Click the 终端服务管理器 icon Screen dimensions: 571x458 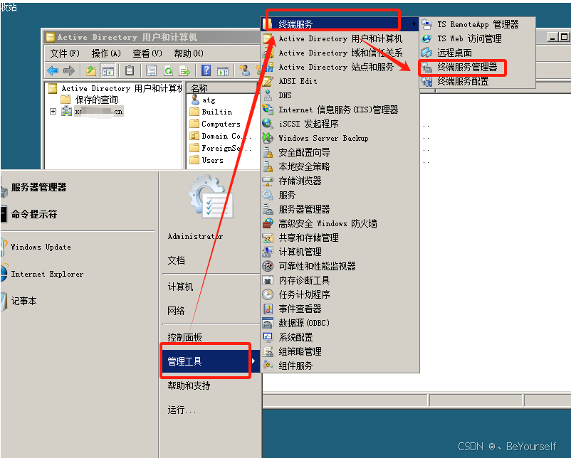[426, 67]
